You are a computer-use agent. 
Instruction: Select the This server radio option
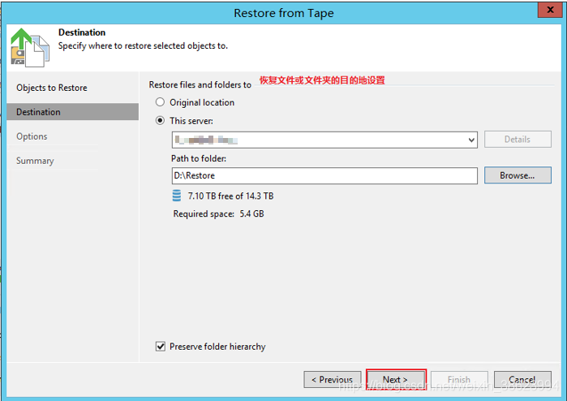click(x=160, y=120)
